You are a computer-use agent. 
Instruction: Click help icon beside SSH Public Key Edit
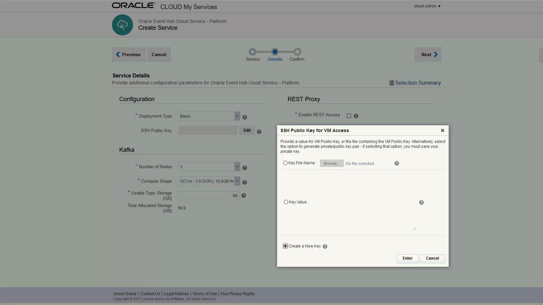[259, 132]
